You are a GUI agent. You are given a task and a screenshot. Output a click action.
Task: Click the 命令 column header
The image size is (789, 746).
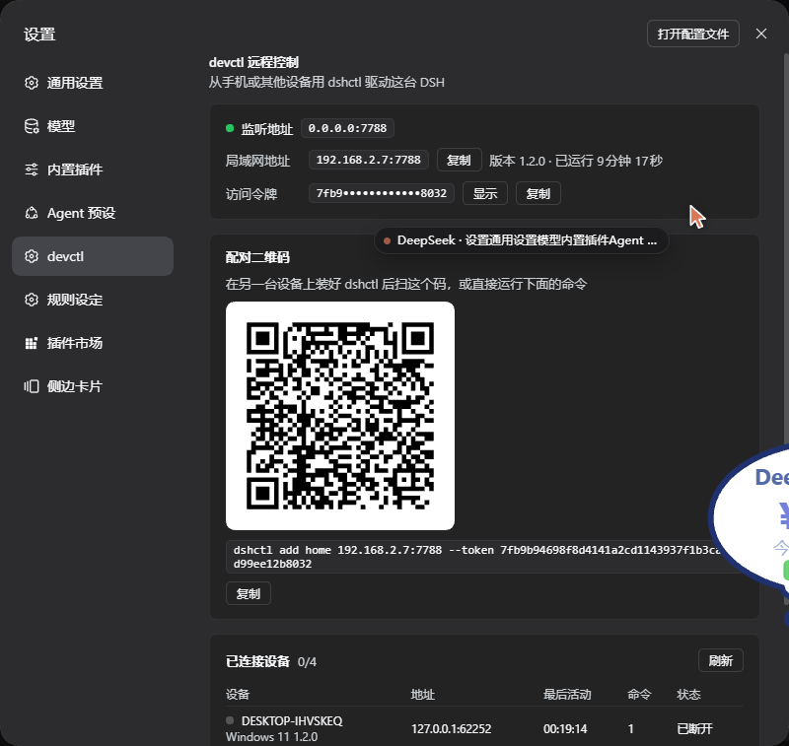pyautogui.click(x=639, y=695)
